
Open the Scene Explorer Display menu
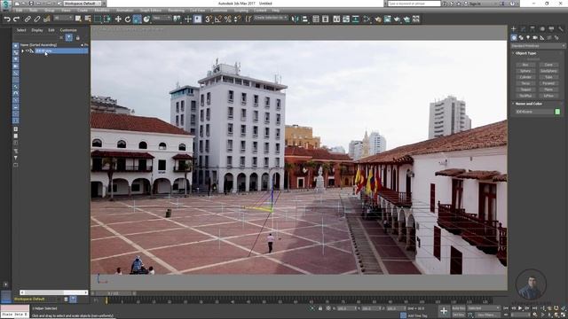(x=37, y=30)
